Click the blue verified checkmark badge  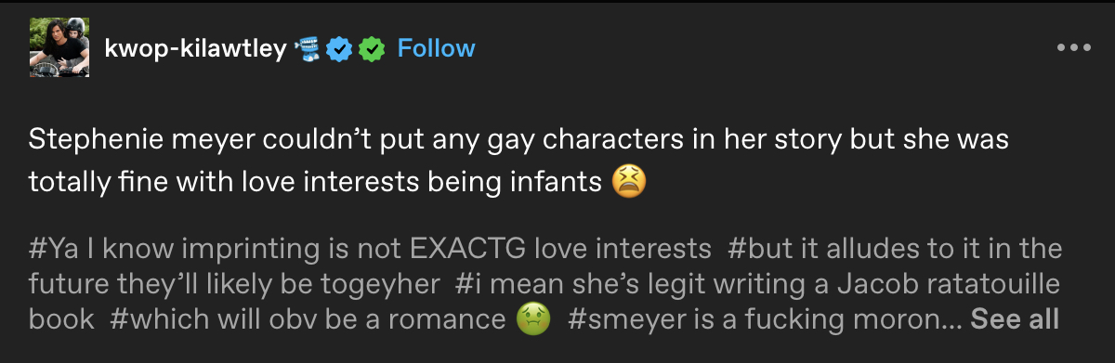[x=340, y=48]
